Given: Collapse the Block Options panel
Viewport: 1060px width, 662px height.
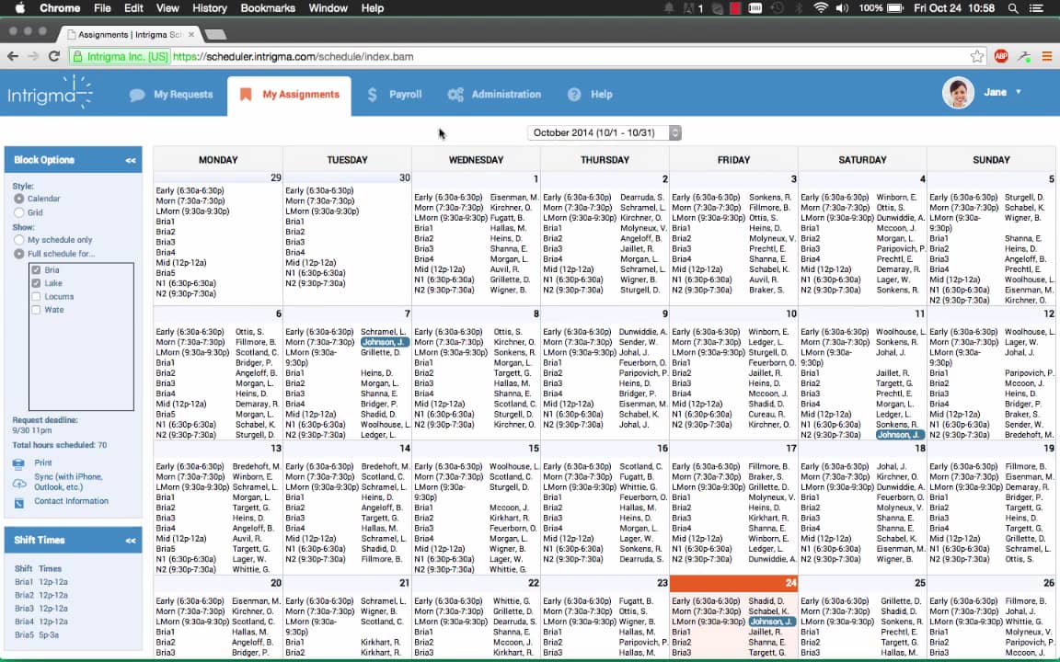Looking at the screenshot, I should (131, 160).
